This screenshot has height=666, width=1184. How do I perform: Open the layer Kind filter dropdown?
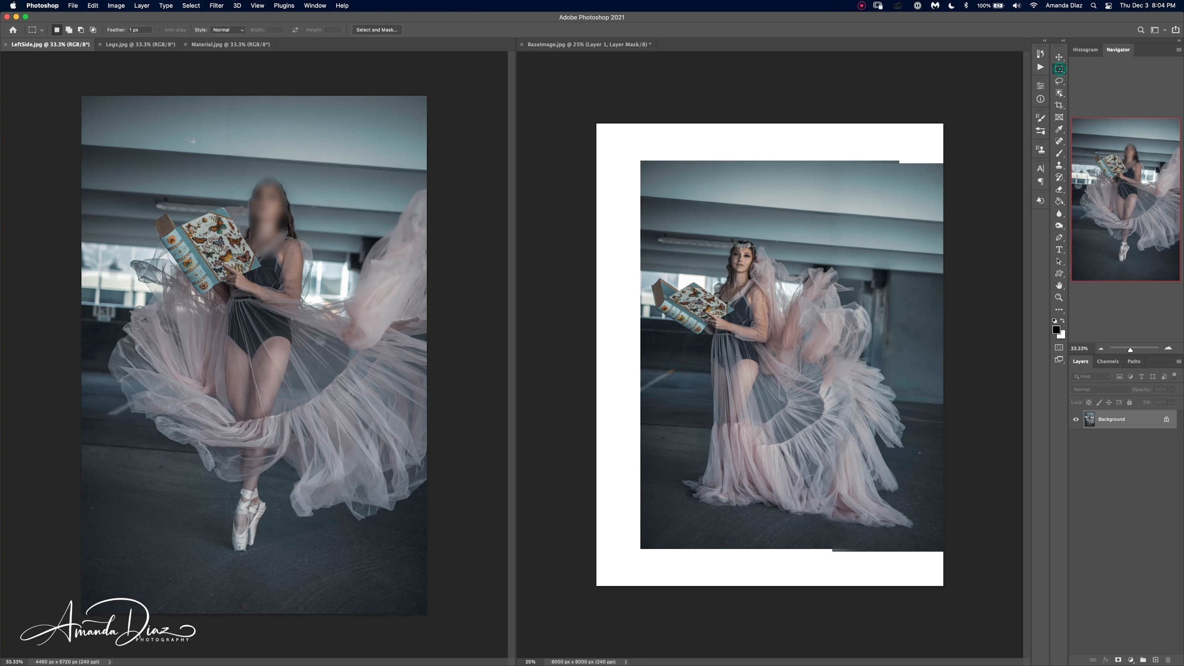(x=1091, y=376)
